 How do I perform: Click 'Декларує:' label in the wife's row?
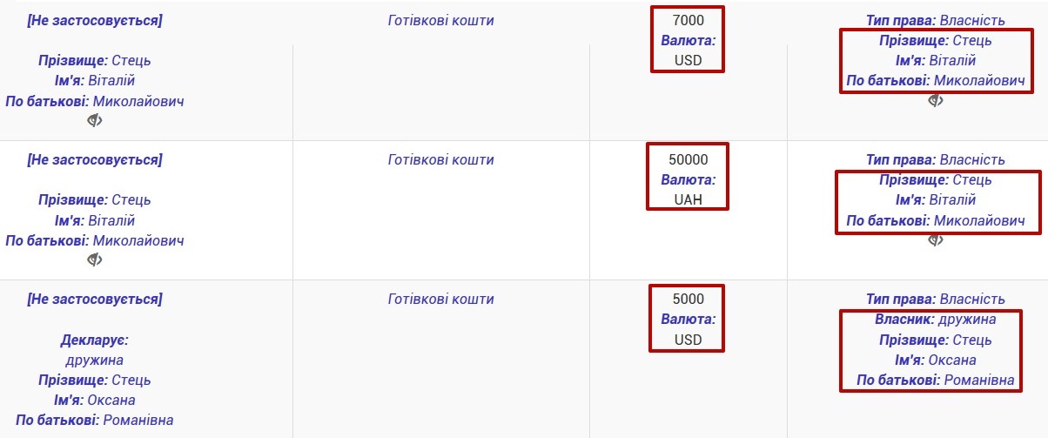(95, 340)
